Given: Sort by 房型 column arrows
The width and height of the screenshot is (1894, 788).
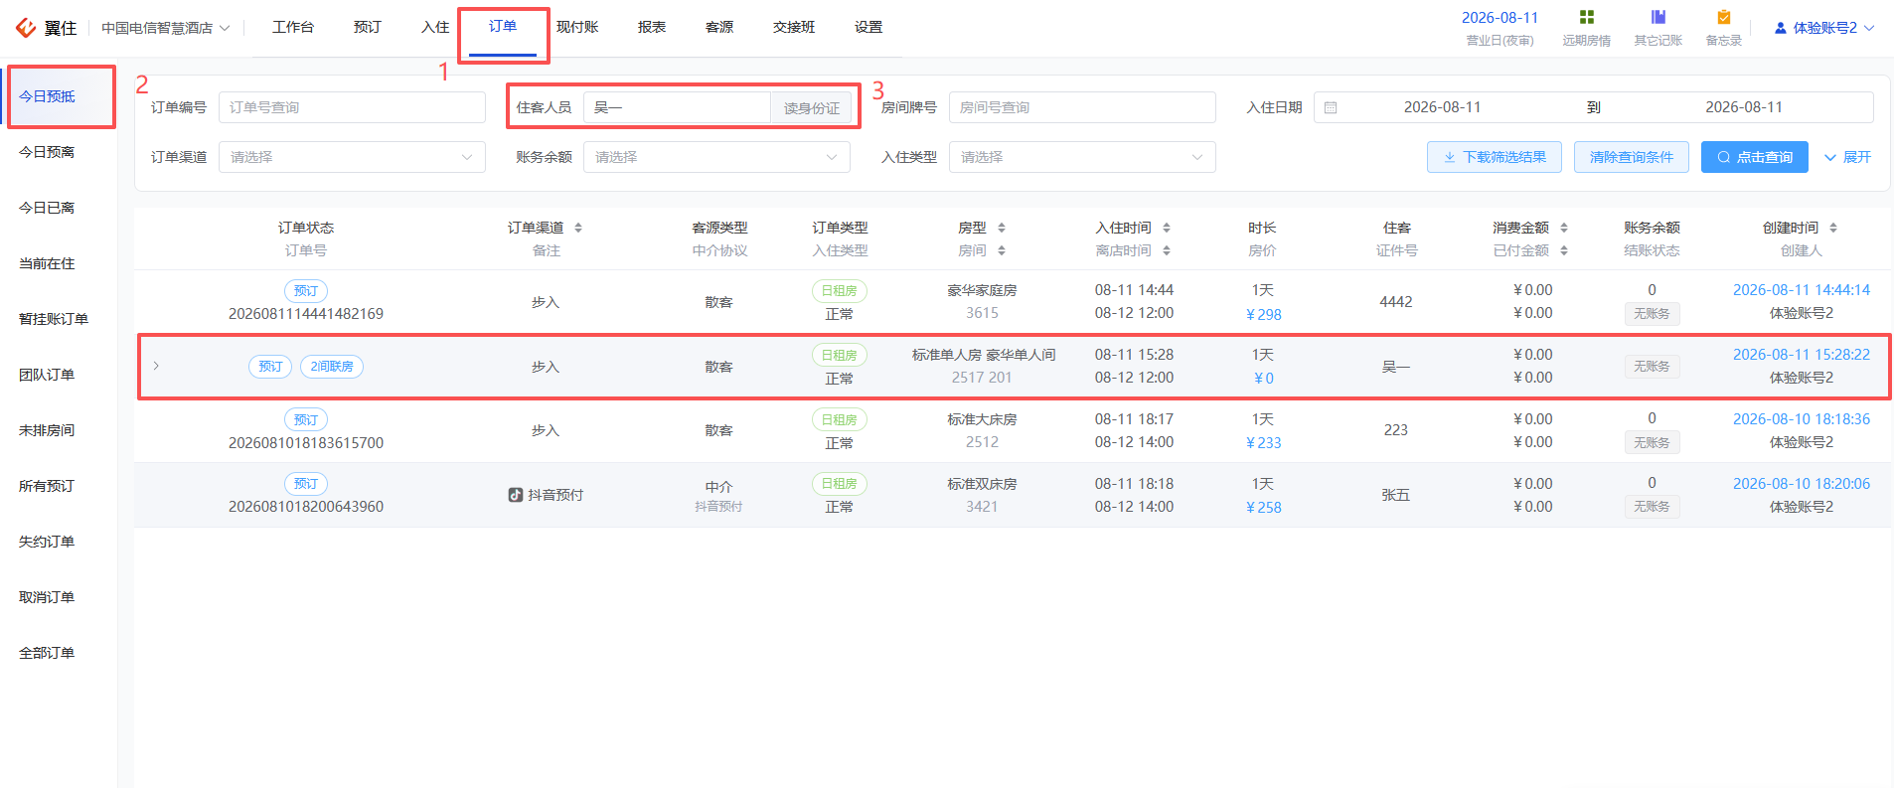Looking at the screenshot, I should point(1002,228).
